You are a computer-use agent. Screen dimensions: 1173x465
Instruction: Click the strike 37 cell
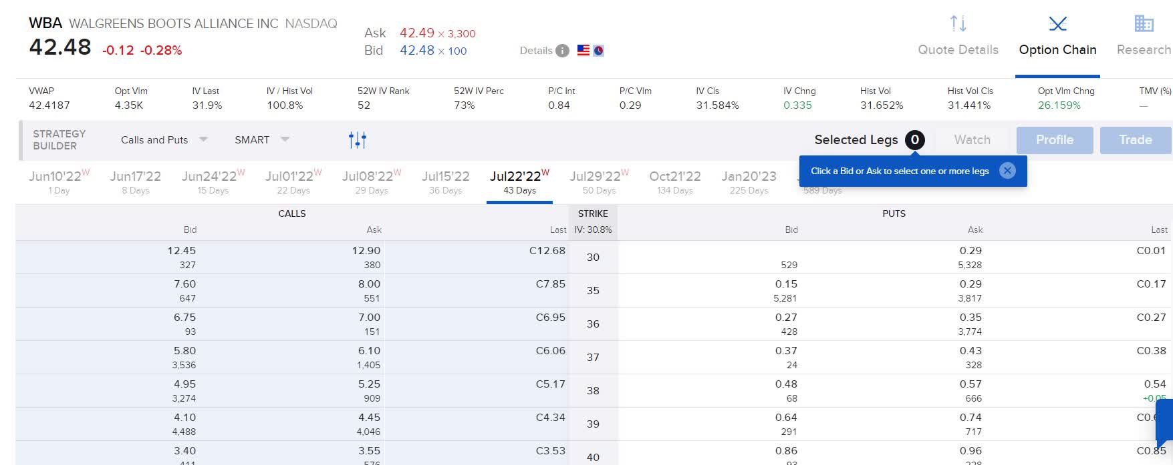[x=593, y=358]
